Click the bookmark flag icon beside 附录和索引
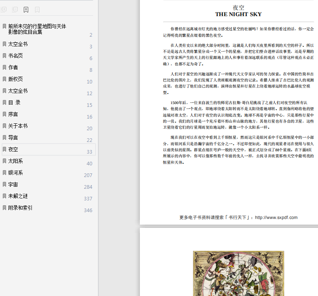 point(4,208)
